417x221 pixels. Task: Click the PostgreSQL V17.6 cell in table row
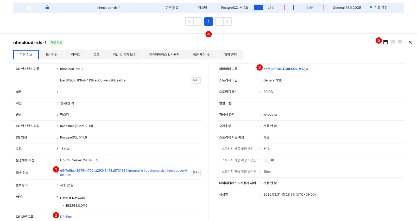tap(235, 8)
